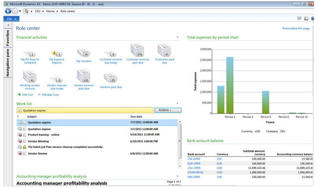Click the Back navigation arrow
Screen dimensions: 319x188
[x=8, y=11]
